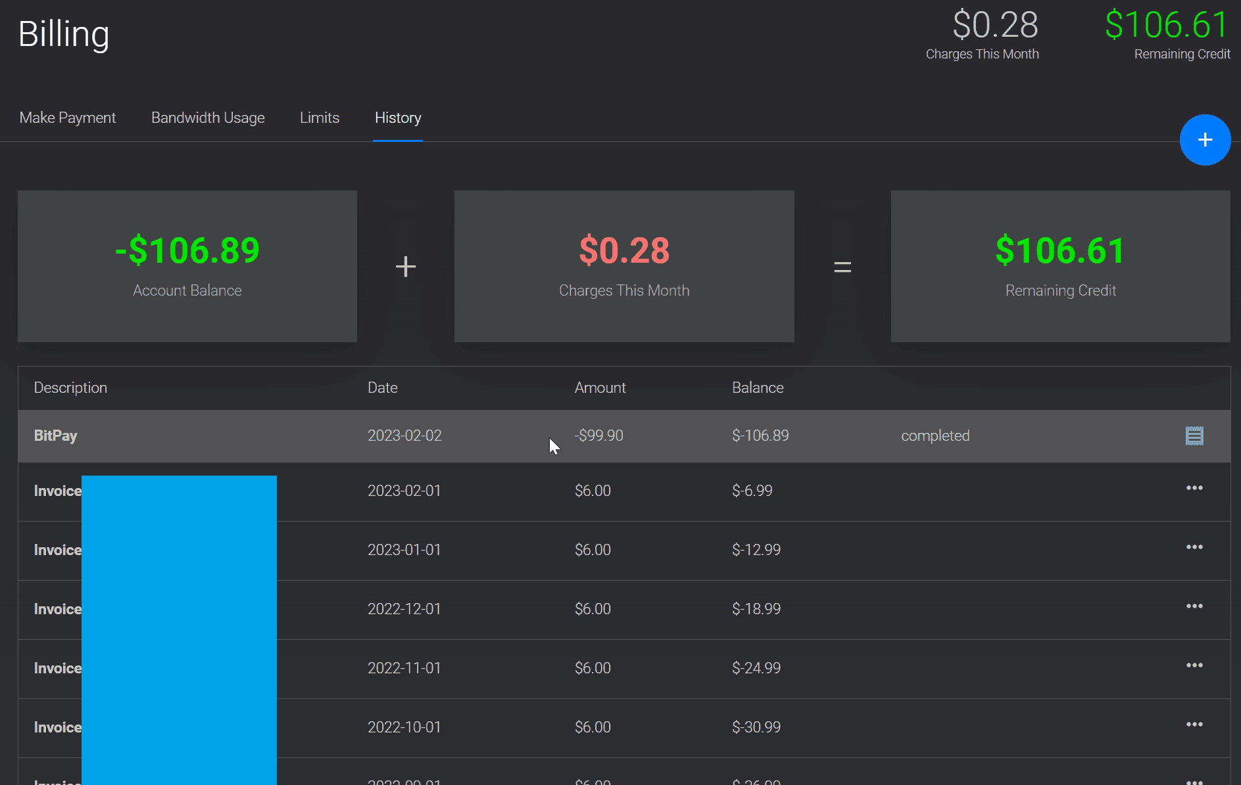Screen dimensions: 1241x785
Task: Select the History tab
Action: pos(398,118)
